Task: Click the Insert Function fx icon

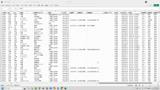Action: click(16, 8)
